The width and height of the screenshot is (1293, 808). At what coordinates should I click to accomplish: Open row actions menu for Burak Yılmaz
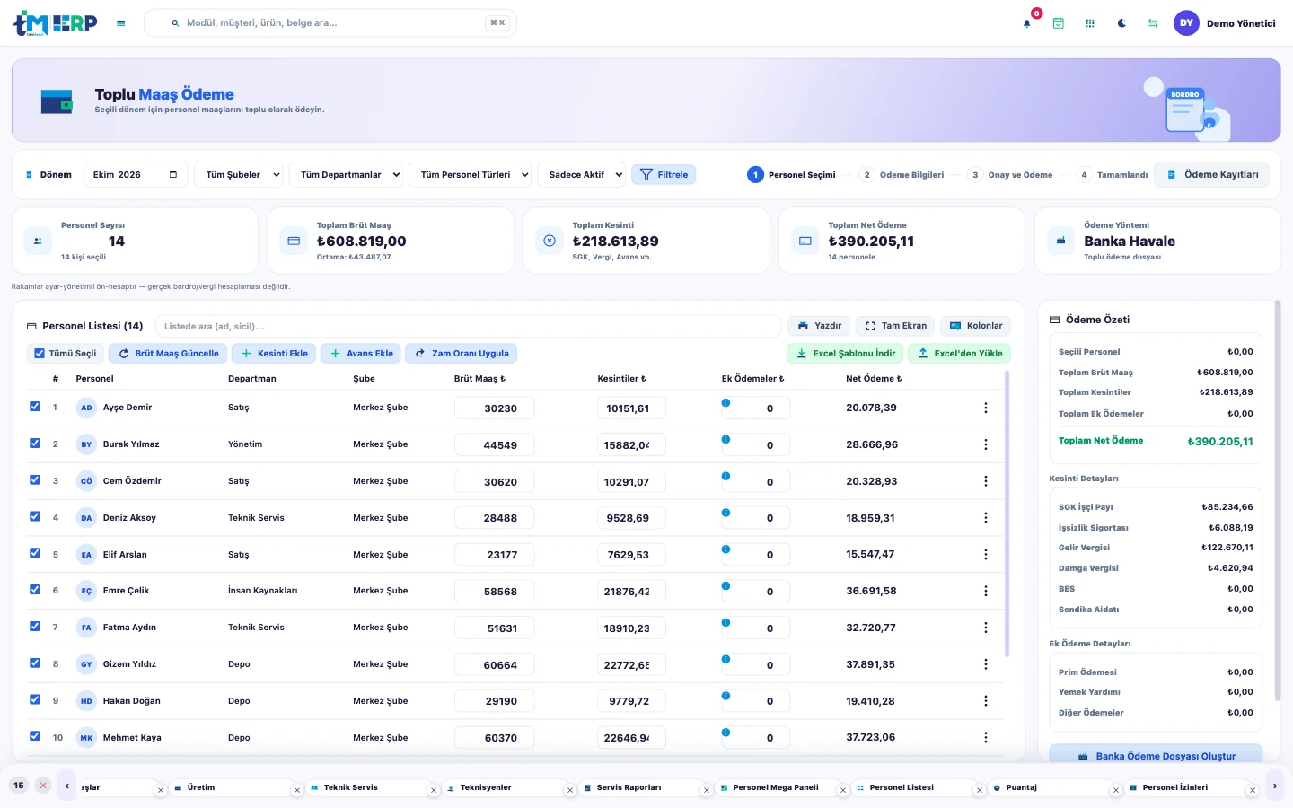pos(986,444)
